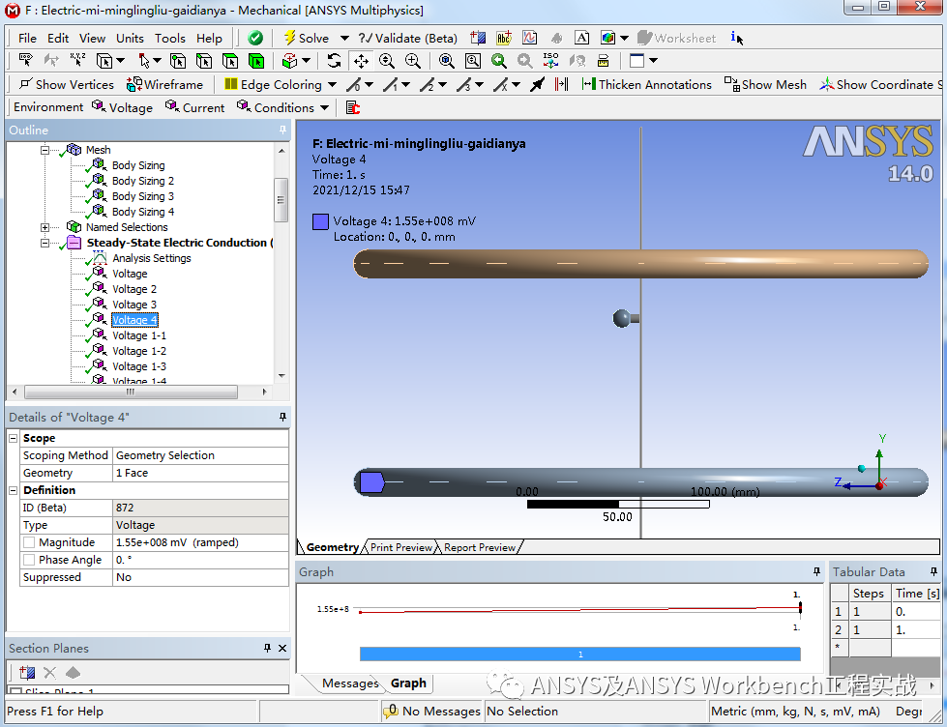Select Body Sizing 3 in the outline tree
This screenshot has height=727, width=947.
143,196
